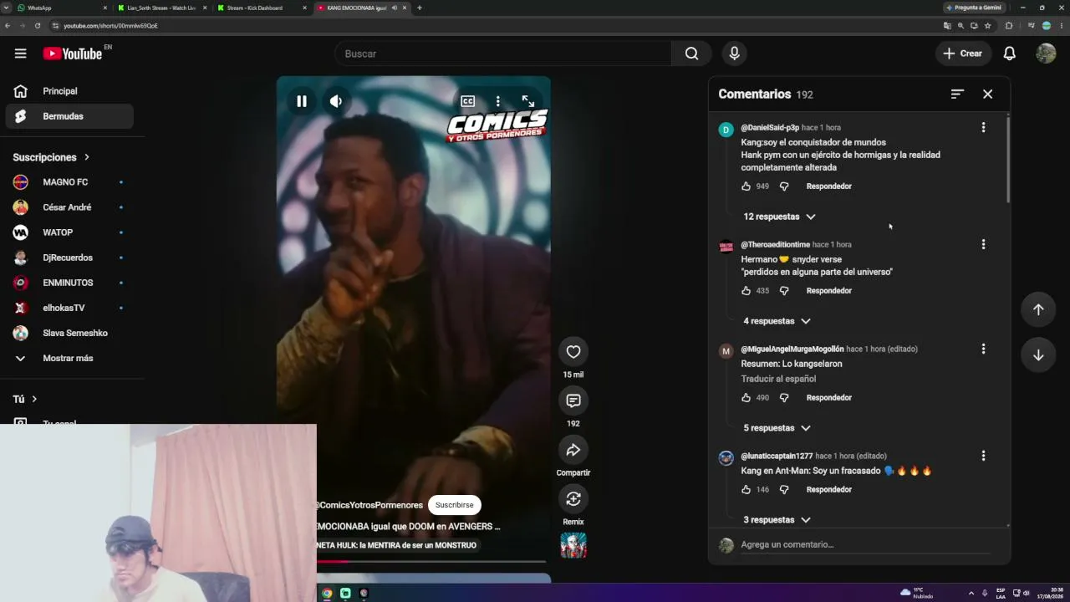Dislike the "Lo kangselaron" comment
The width and height of the screenshot is (1070, 602).
coord(784,398)
